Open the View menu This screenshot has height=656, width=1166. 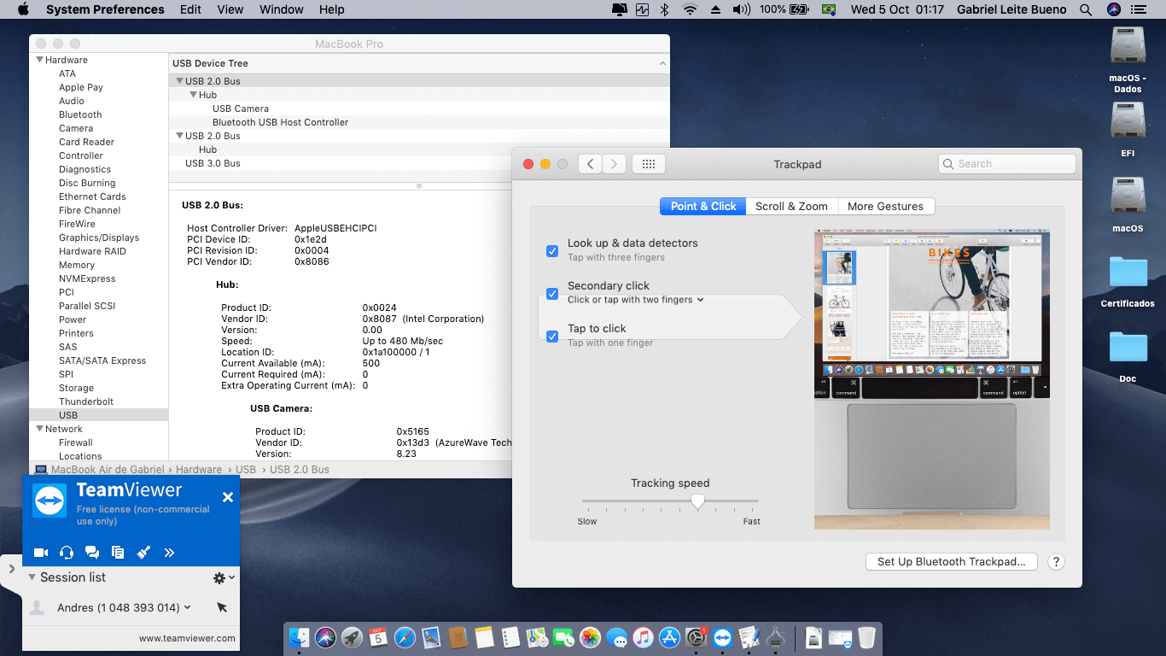click(230, 9)
